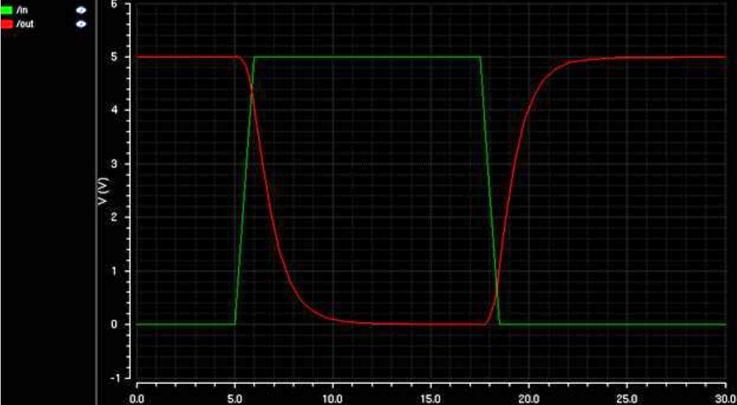Click y-axis tick label 4

pos(113,111)
